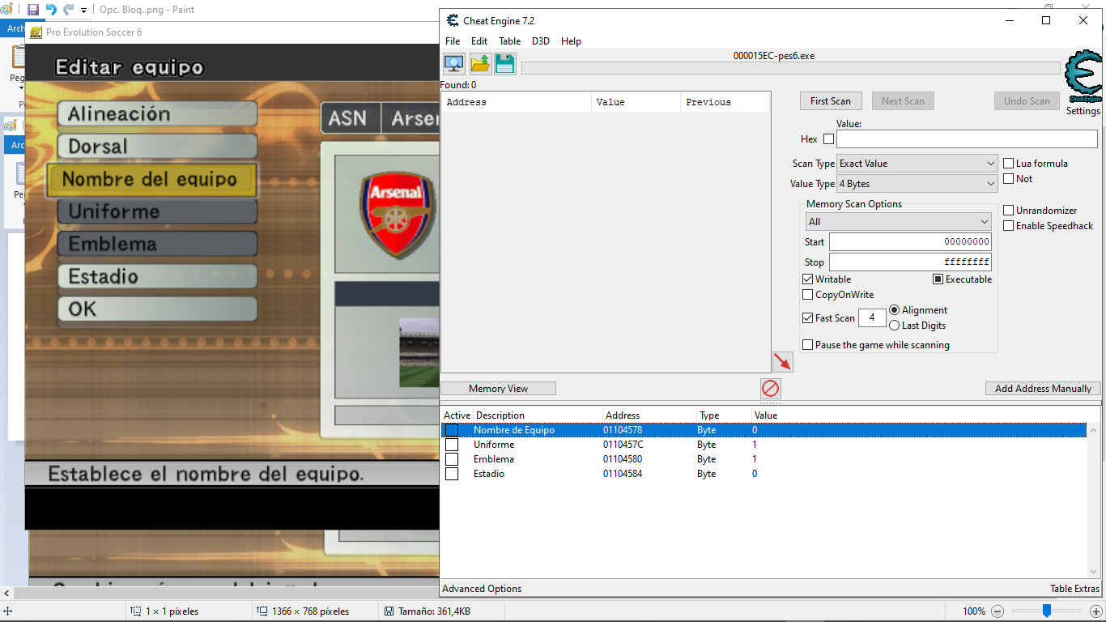
Task: Select the Emblema description text
Action: (x=494, y=459)
